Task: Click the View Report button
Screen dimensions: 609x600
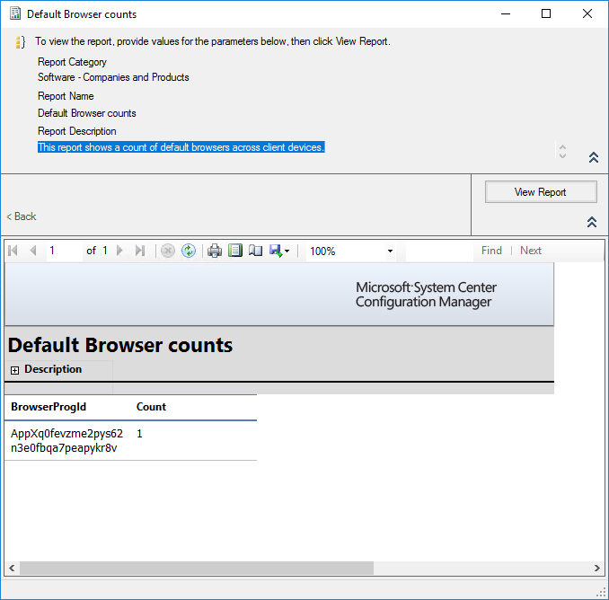Action: [x=541, y=192]
